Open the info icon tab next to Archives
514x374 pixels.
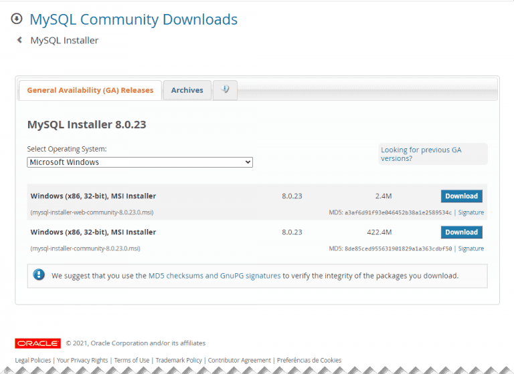225,90
